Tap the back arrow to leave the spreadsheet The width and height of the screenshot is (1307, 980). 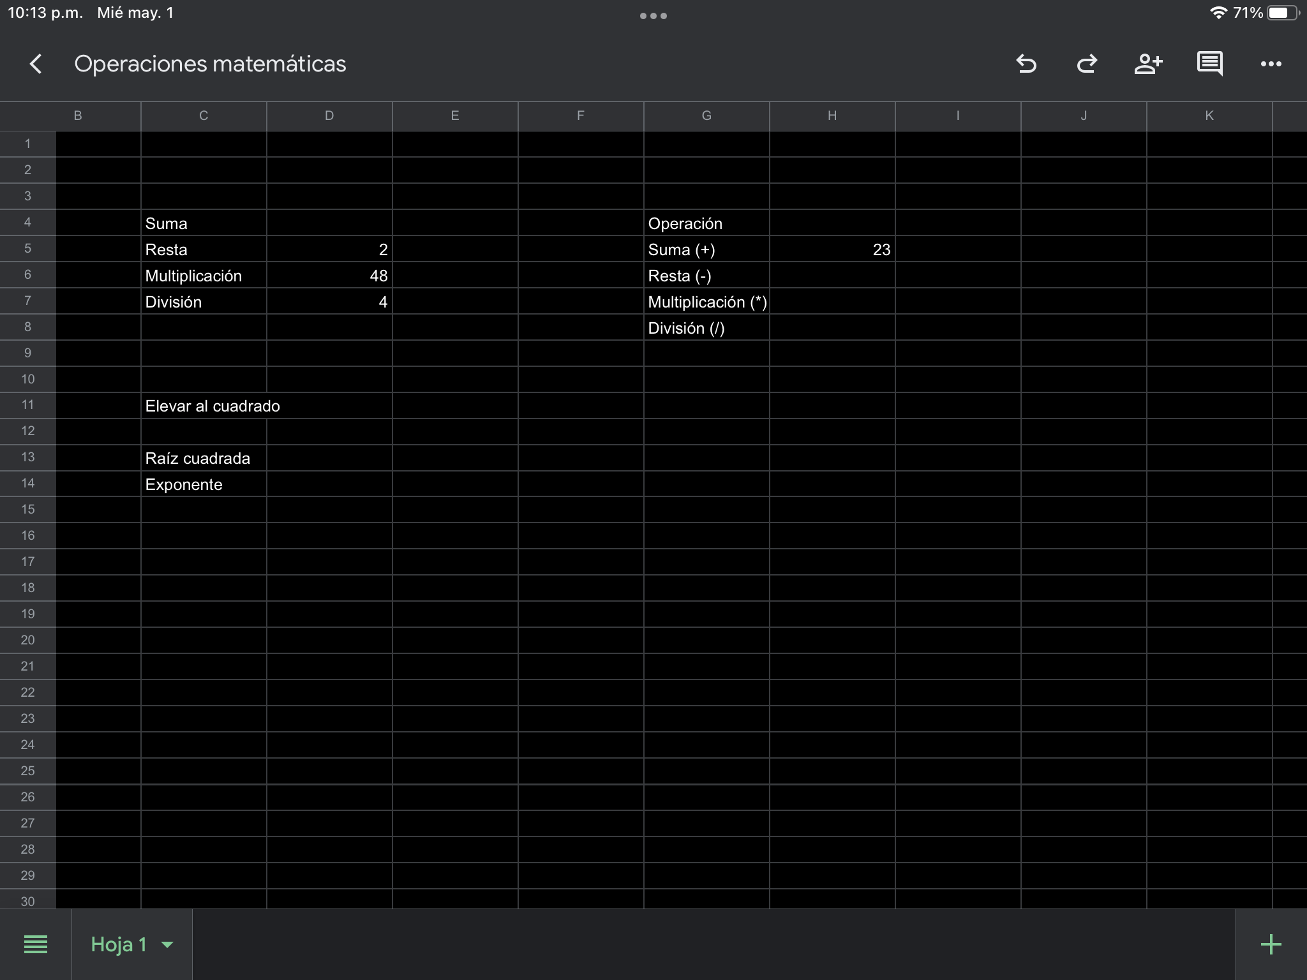click(x=36, y=64)
